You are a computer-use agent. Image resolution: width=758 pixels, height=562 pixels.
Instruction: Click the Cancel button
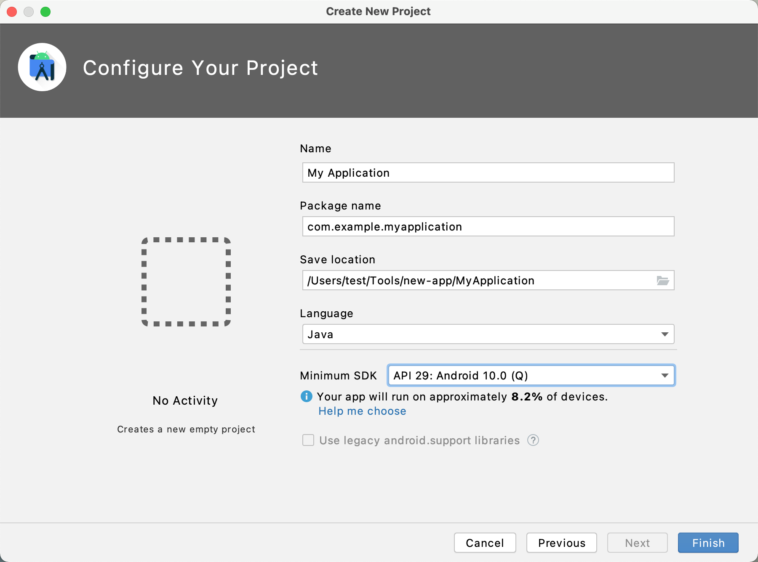point(485,543)
